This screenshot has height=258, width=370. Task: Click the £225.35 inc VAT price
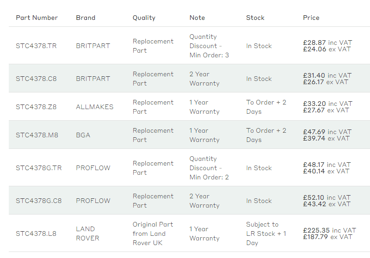329,230
